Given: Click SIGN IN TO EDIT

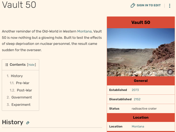Looking at the screenshot, I should coord(149,5).
